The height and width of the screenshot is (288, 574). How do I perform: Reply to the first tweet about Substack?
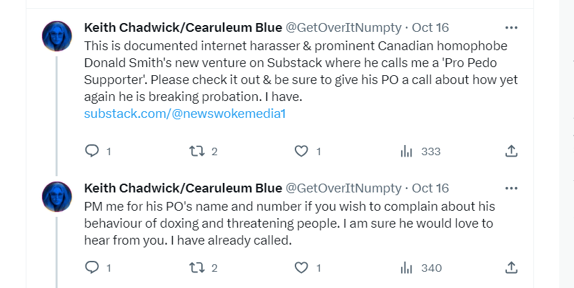(x=92, y=151)
